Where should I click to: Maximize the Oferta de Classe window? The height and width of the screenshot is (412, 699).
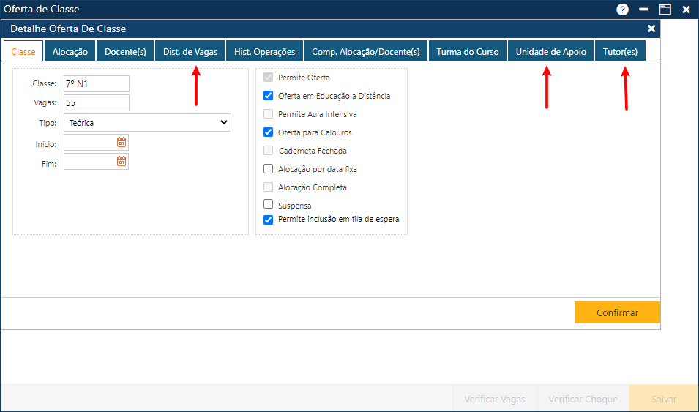coord(665,10)
